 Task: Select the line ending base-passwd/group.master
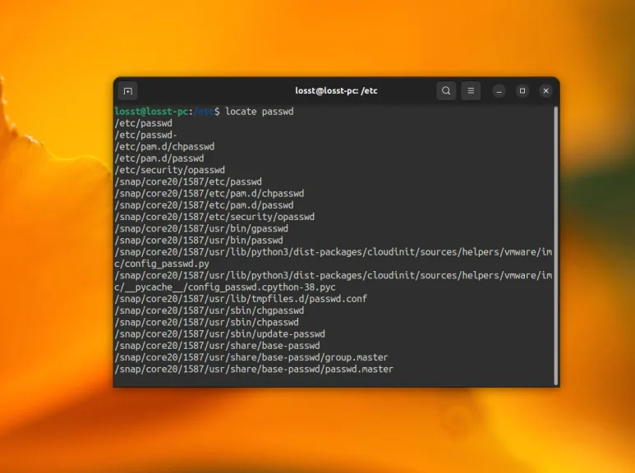click(251, 357)
